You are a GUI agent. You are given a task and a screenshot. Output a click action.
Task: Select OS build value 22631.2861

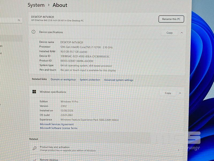67,115
